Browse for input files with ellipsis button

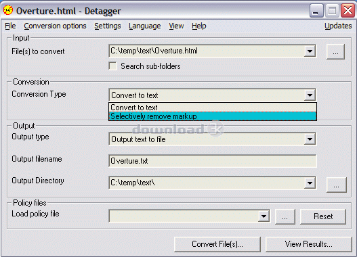click(x=335, y=52)
